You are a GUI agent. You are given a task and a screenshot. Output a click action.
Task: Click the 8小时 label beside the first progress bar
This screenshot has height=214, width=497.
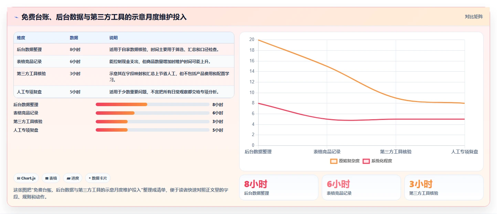(218, 104)
